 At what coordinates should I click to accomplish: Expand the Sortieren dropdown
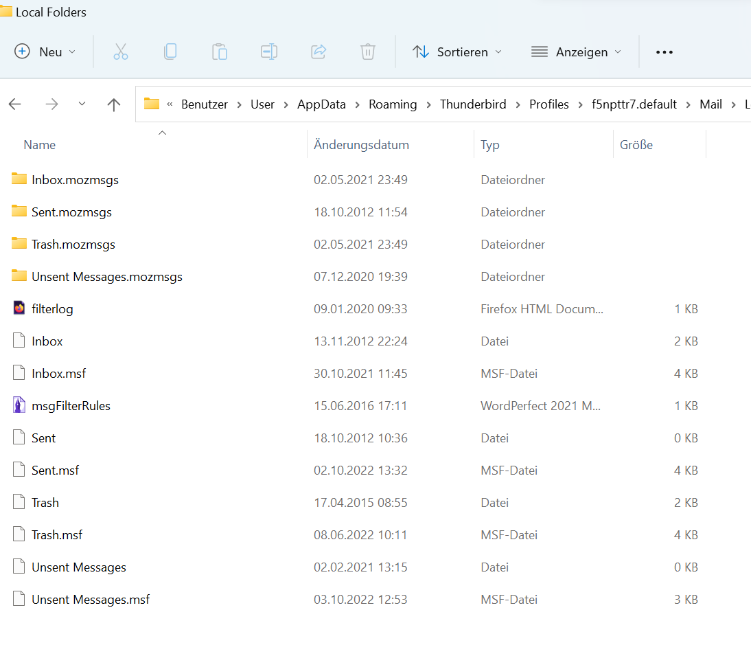pos(457,52)
